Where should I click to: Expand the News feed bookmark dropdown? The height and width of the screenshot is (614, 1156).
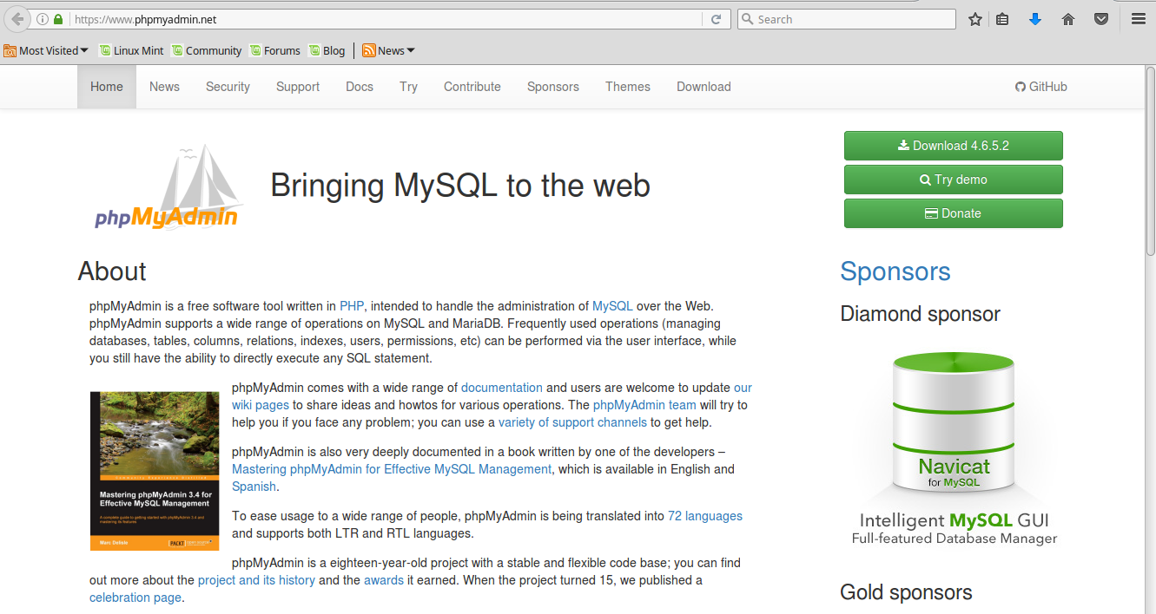(388, 50)
